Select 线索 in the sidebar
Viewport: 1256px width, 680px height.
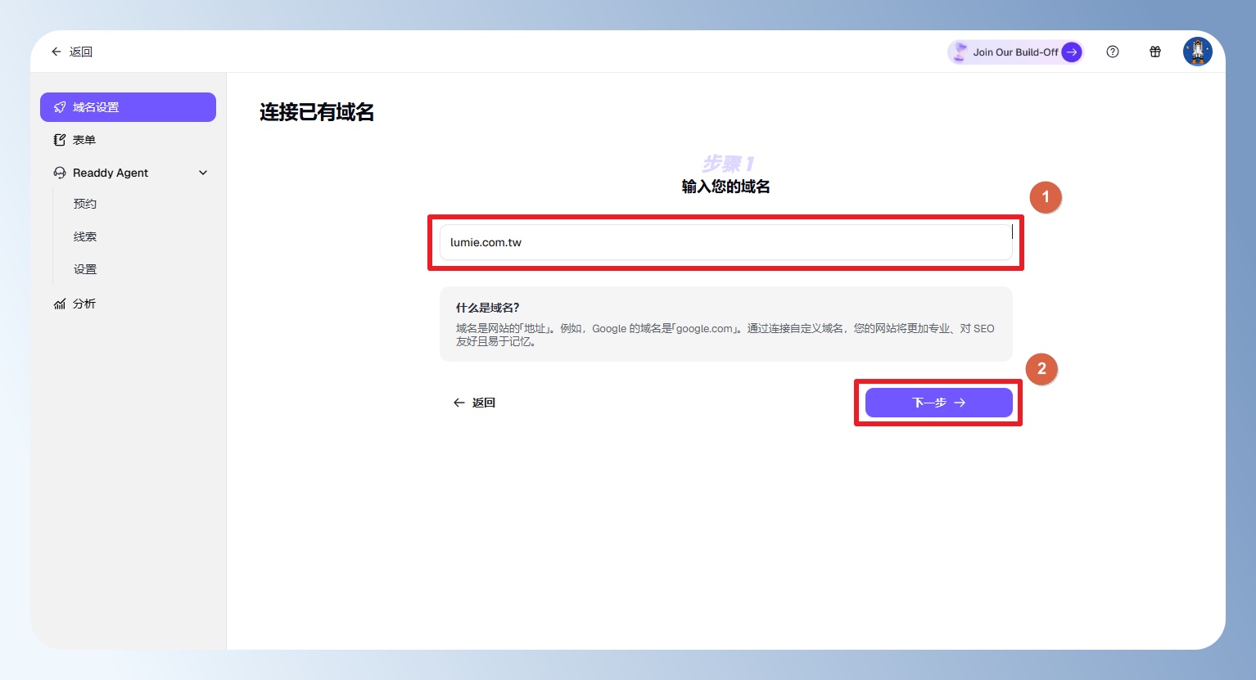coord(85,236)
